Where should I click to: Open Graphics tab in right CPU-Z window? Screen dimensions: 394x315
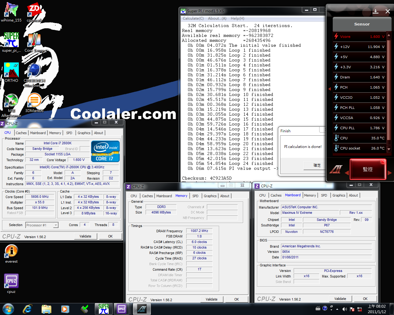(x=339, y=195)
